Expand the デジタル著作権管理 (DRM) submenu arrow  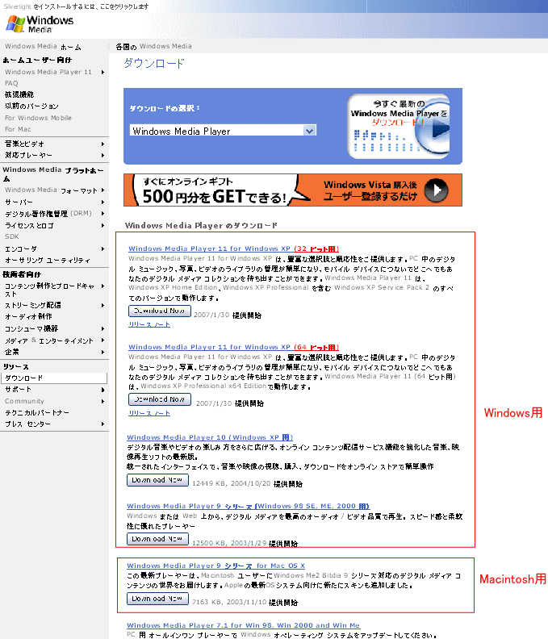102,214
